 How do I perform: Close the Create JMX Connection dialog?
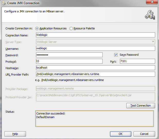click(x=152, y=2)
